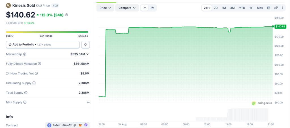
Task: Click the 10. Aug axis label
Action: tap(122, 124)
